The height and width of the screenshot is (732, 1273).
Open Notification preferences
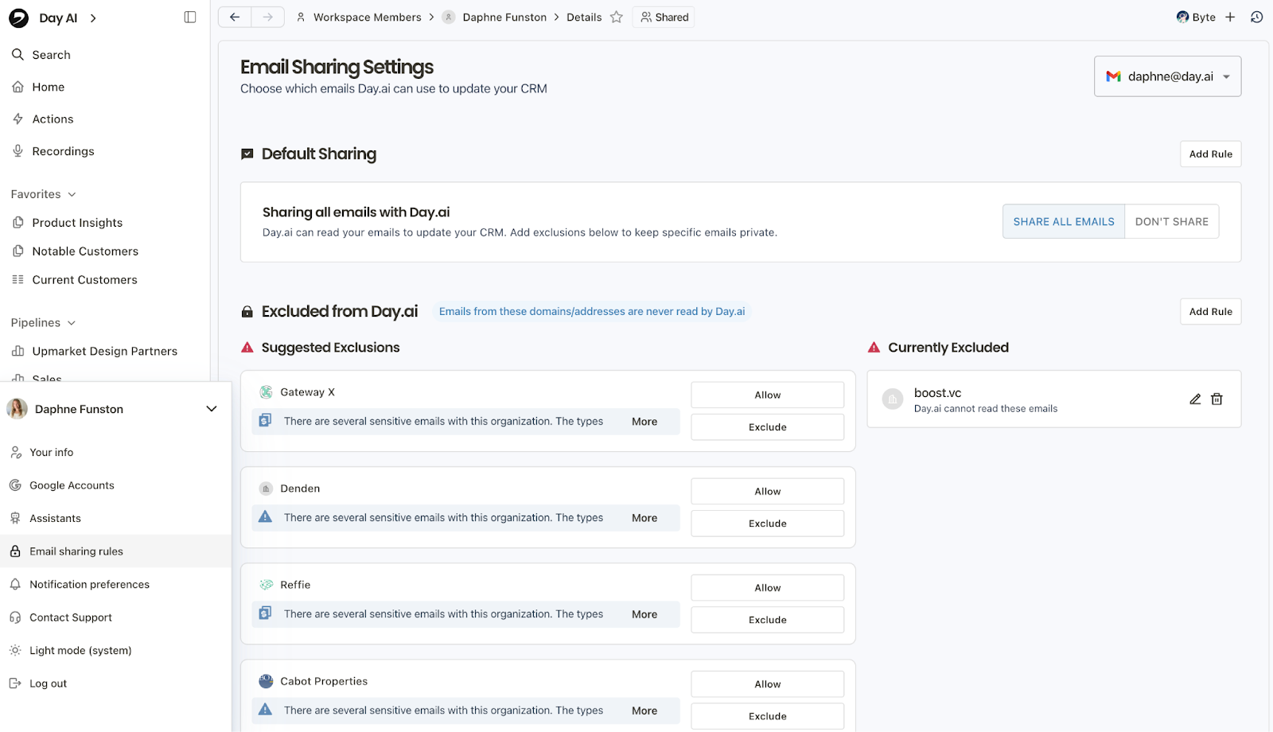tap(115, 584)
